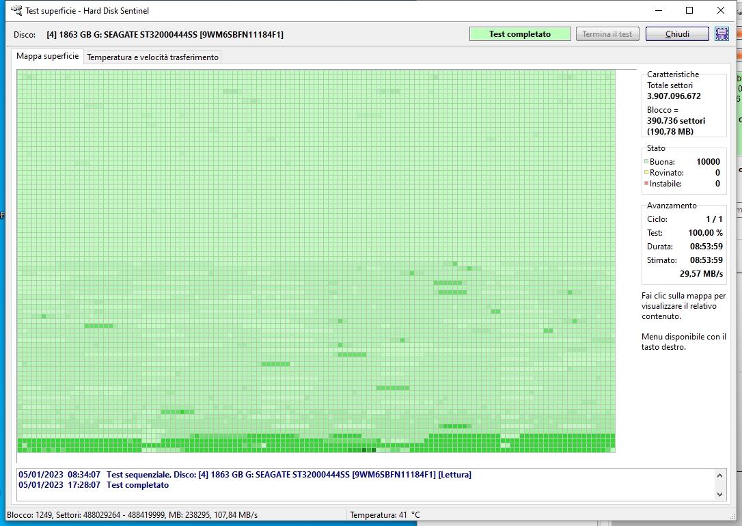Select the 17:28:07 Test completato log entry
Viewport: 742px width, 526px height.
94,485
